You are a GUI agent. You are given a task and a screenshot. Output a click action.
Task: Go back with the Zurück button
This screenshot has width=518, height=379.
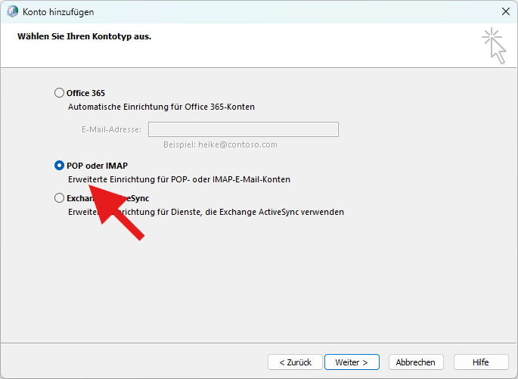coord(295,362)
